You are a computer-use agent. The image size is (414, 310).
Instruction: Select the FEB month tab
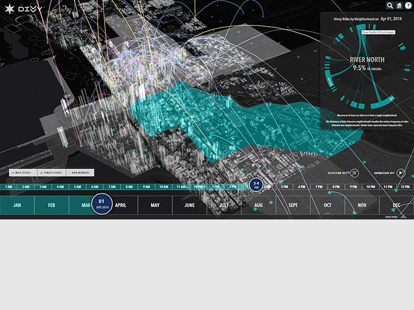coord(52,205)
